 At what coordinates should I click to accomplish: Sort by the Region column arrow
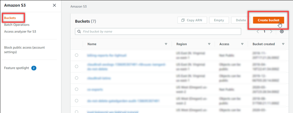(x=209, y=44)
